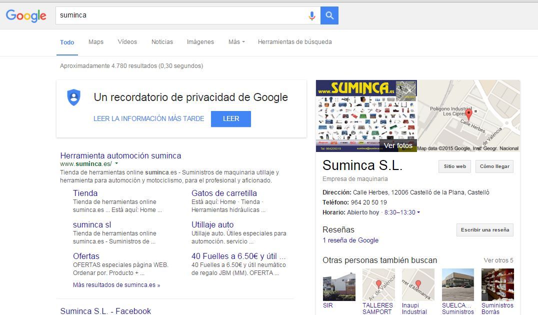The height and width of the screenshot is (315, 538).
Task: Click LEER LA INFORMACIÓN MÁS TARDE
Action: pyautogui.click(x=149, y=118)
